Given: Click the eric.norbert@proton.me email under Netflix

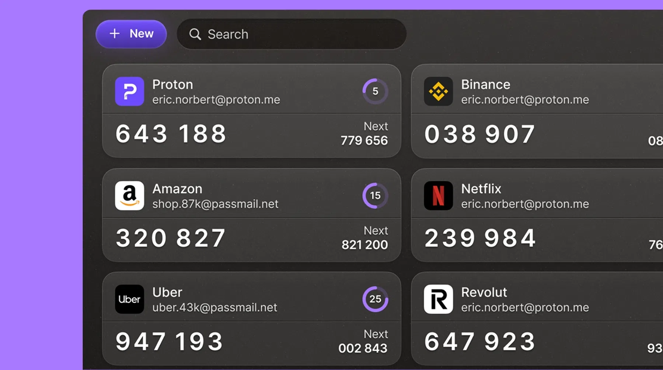Looking at the screenshot, I should (x=525, y=204).
